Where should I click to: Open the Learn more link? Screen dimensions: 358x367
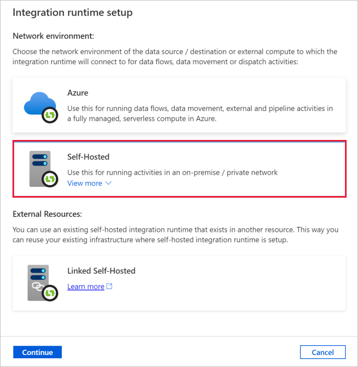pyautogui.click(x=86, y=286)
